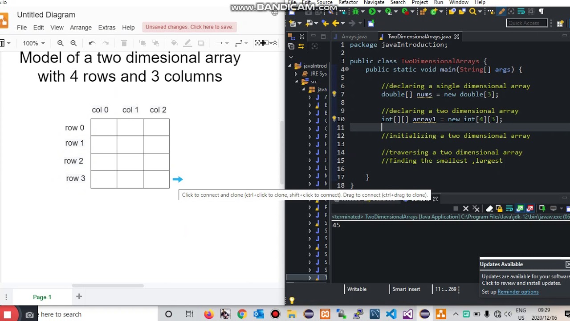Image resolution: width=570 pixels, height=321 pixels.
Task: Add a new diagram page
Action: click(x=79, y=296)
